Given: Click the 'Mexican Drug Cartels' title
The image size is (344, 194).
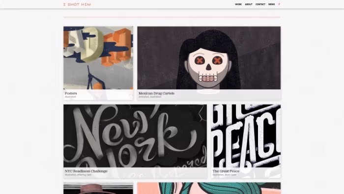Looking at the screenshot, I should pyautogui.click(x=156, y=93).
